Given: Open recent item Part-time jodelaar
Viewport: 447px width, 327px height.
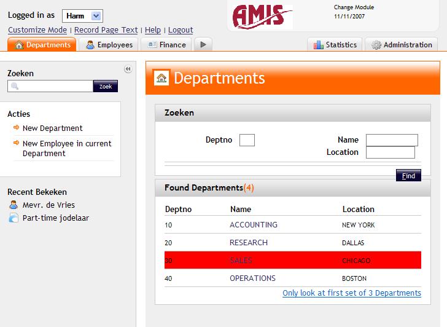Looking at the screenshot, I should coord(56,218).
